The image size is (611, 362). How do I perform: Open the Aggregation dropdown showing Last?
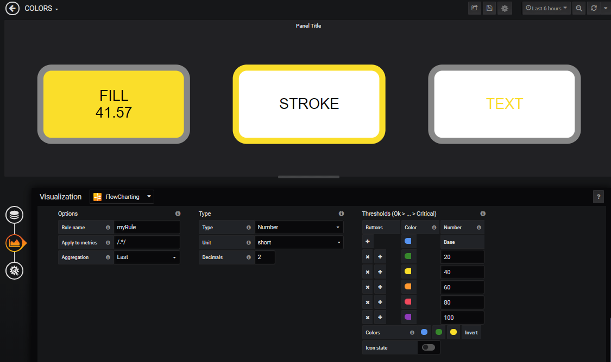147,257
